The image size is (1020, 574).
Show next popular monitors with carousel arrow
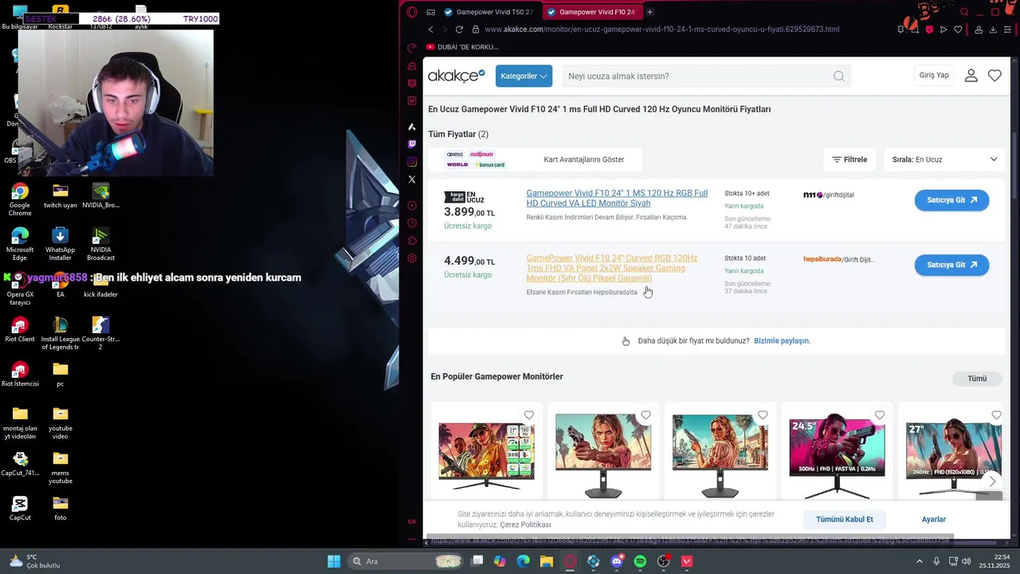pos(992,482)
